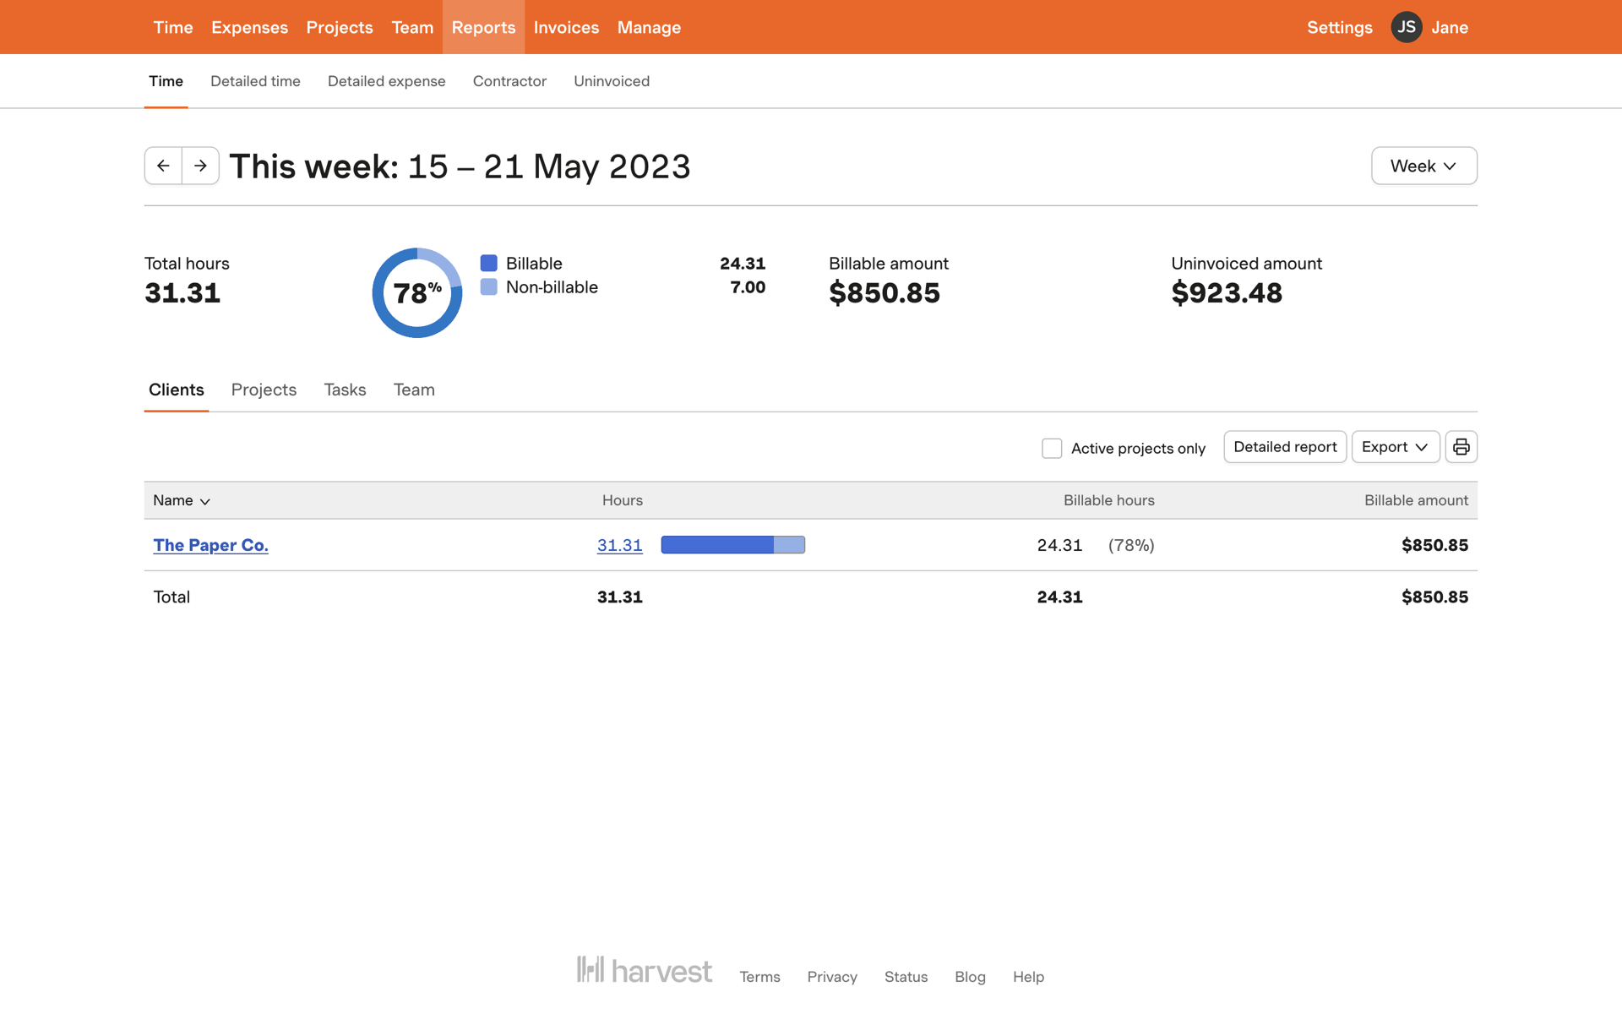This screenshot has height=1014, width=1622.
Task: Switch to the Uninvoiced tab
Action: [x=612, y=81]
